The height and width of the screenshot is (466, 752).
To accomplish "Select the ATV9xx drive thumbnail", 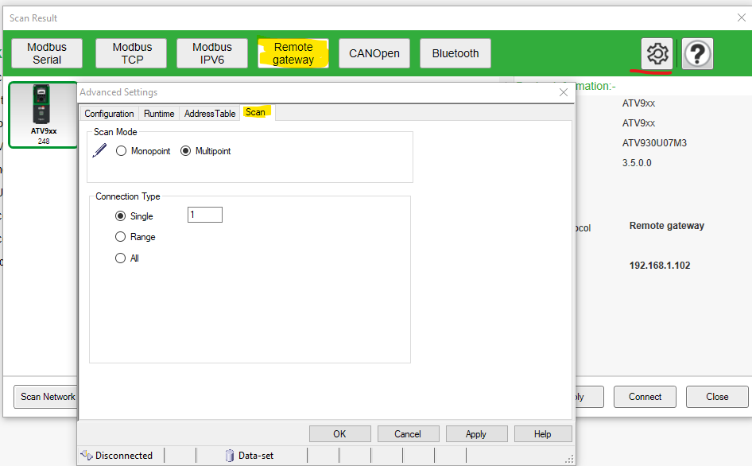I will point(43,115).
